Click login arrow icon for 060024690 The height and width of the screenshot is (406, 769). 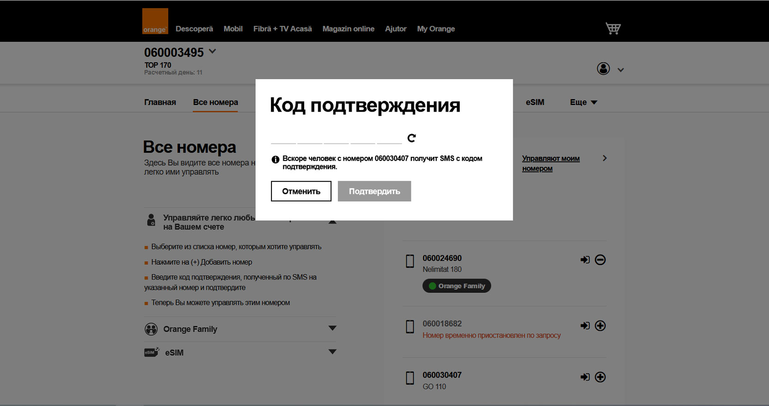tap(585, 260)
